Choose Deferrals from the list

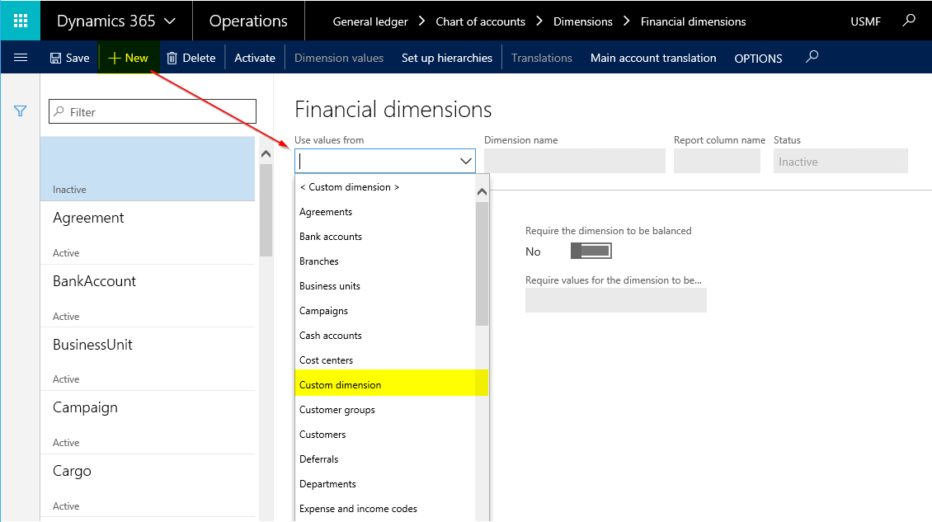385,459
